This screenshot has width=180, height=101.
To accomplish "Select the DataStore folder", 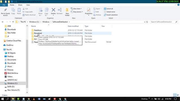I will click(38, 30).
